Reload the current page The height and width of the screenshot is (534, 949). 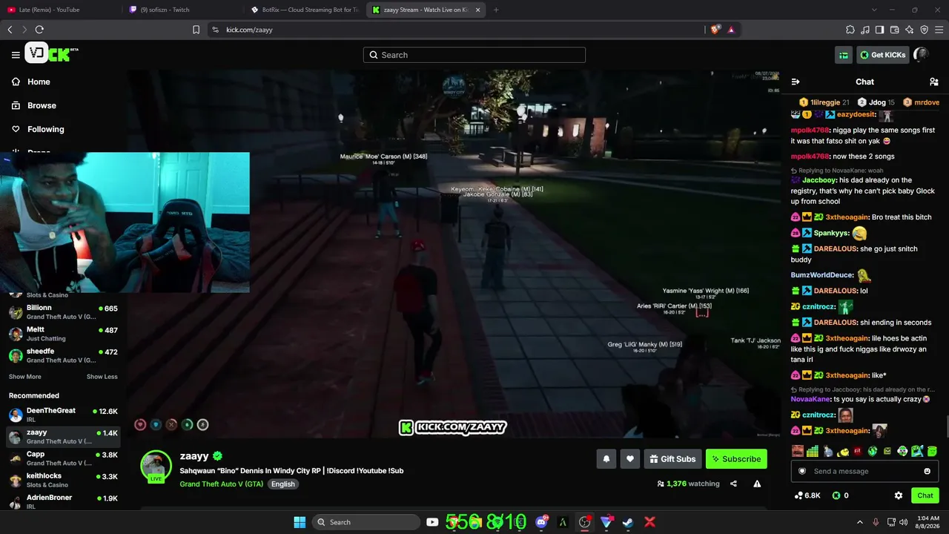[39, 30]
